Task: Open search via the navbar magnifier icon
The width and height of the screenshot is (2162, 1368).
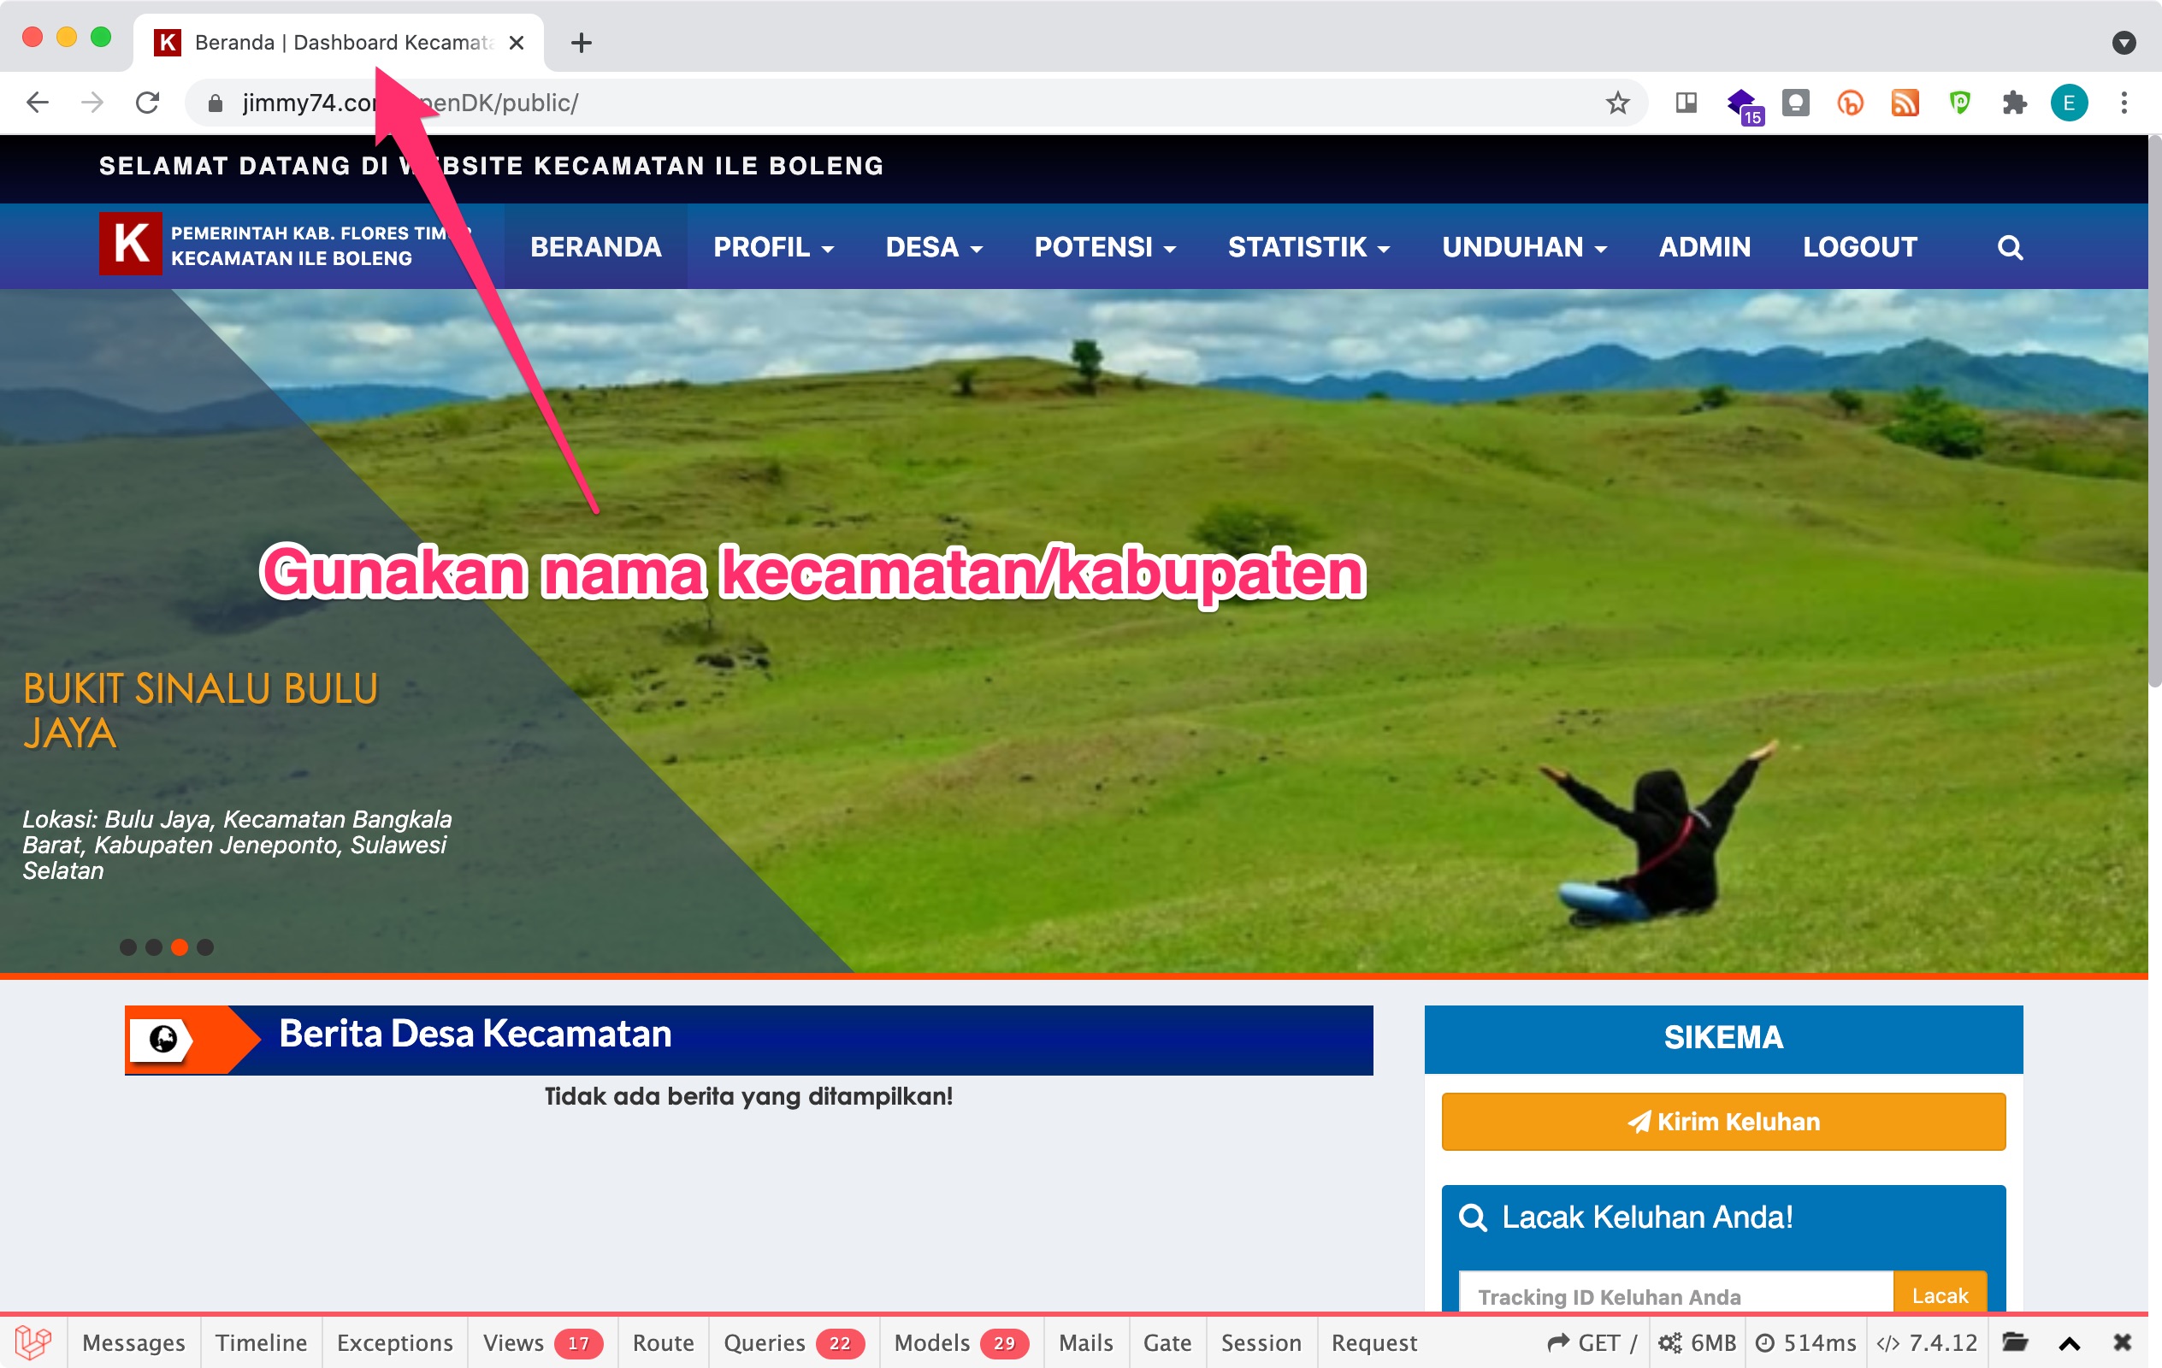Action: click(x=2010, y=248)
